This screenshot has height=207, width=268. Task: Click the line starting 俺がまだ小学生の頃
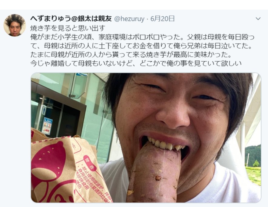click(x=142, y=37)
